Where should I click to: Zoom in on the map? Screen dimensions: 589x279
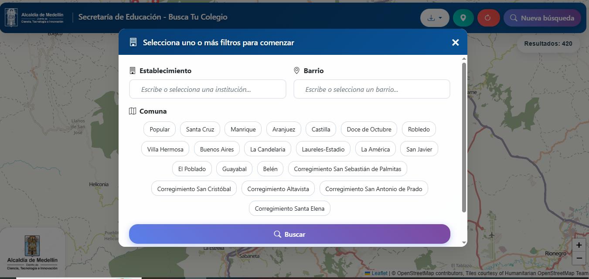(x=579, y=245)
